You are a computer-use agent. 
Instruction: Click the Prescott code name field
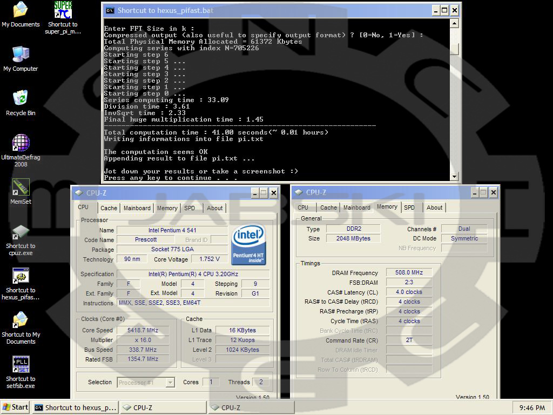[146, 239]
